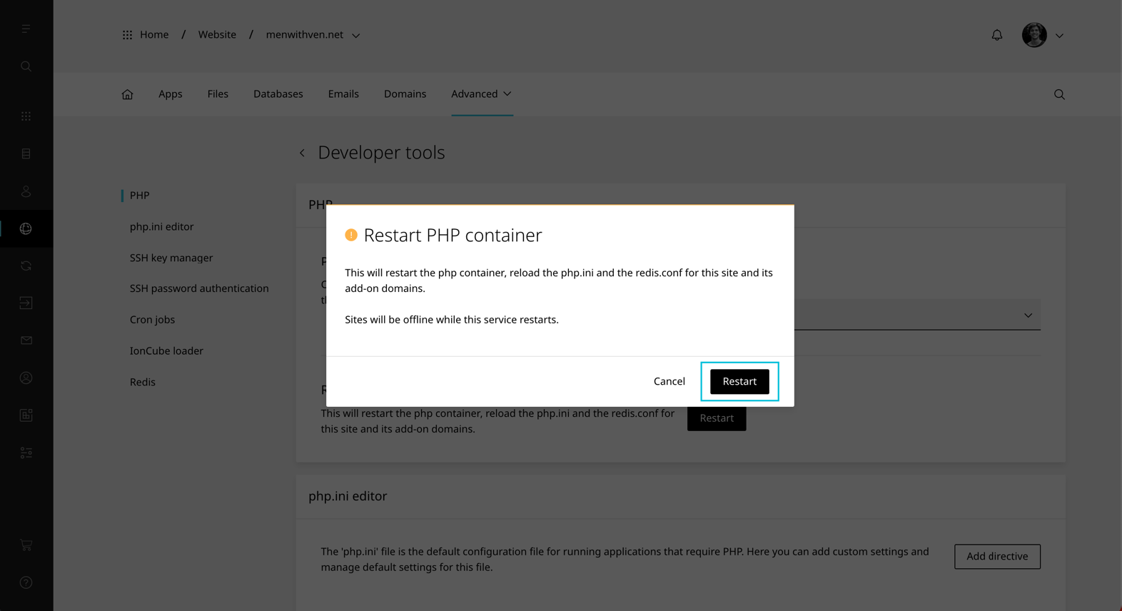Click the home icon in the site tab bar
This screenshot has width=1122, height=611.
point(127,94)
